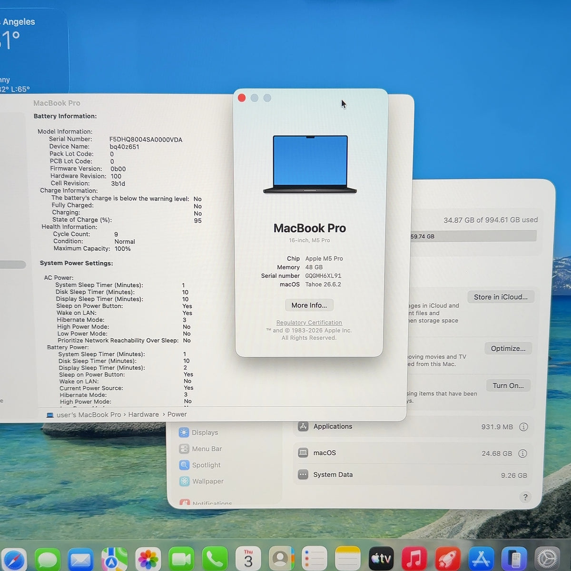Launch Contacts from the Dock
The height and width of the screenshot is (571, 571).
(282, 559)
